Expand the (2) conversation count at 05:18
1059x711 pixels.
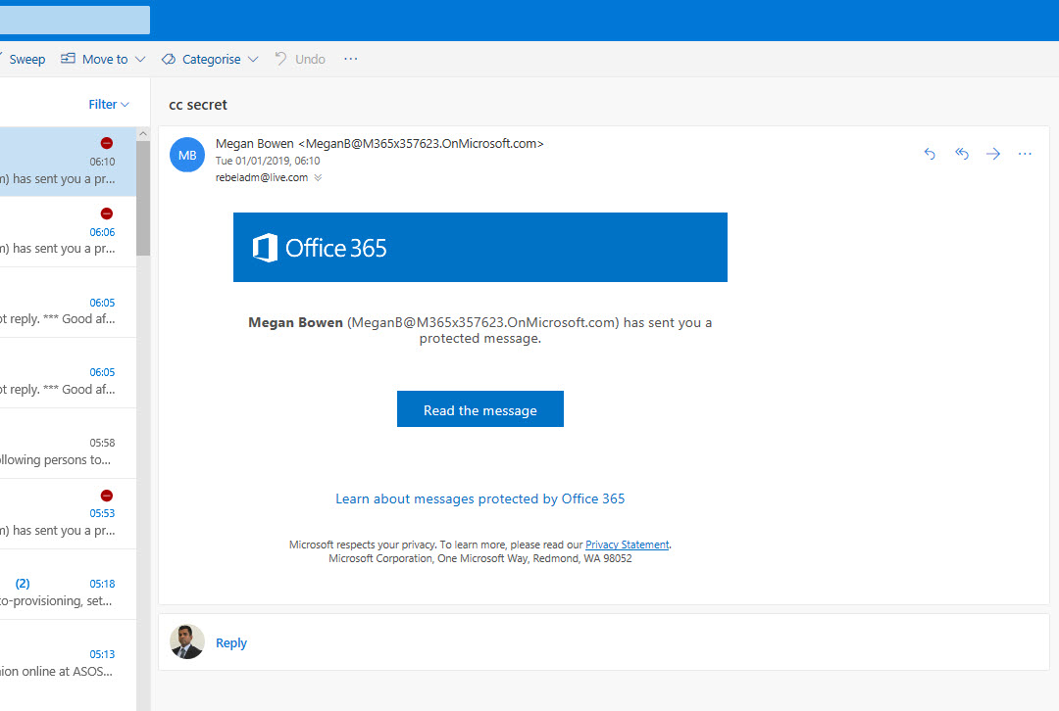click(23, 584)
